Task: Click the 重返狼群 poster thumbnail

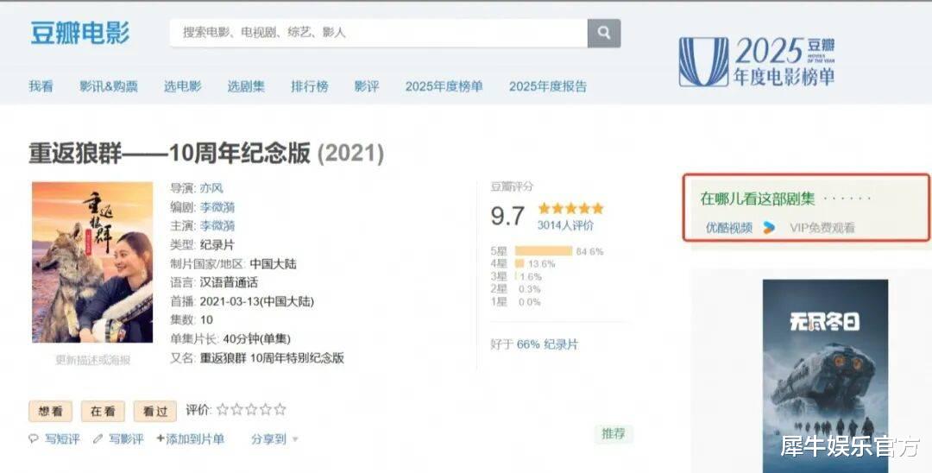Action: click(x=92, y=262)
